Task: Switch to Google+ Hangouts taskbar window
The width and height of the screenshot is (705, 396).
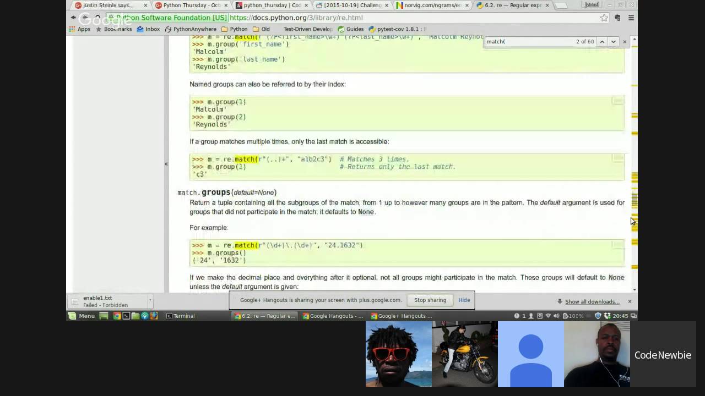Action: coord(402,316)
